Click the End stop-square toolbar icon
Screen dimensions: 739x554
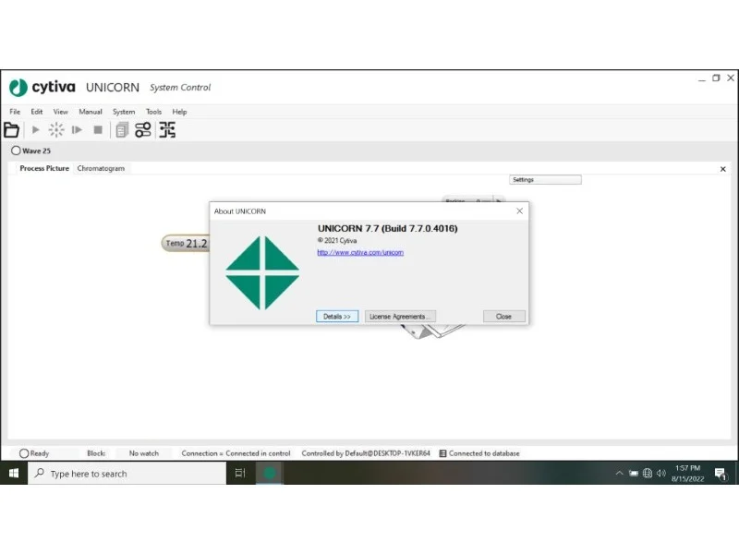pos(98,129)
